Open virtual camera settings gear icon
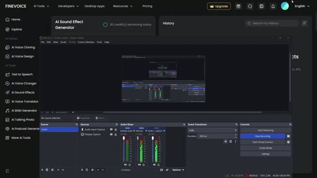 (x=288, y=142)
